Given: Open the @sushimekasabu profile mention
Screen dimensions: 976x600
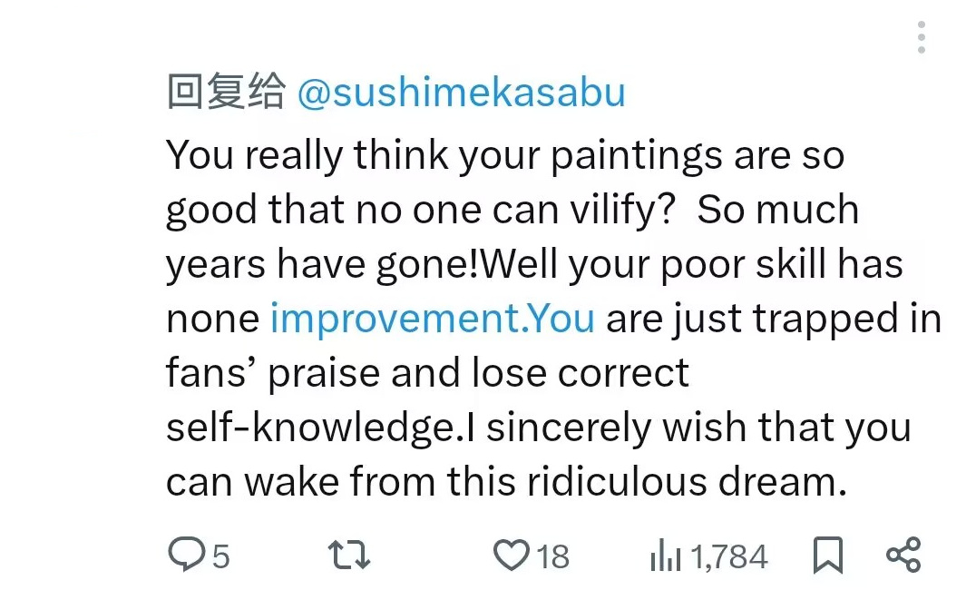Looking at the screenshot, I should click(462, 93).
